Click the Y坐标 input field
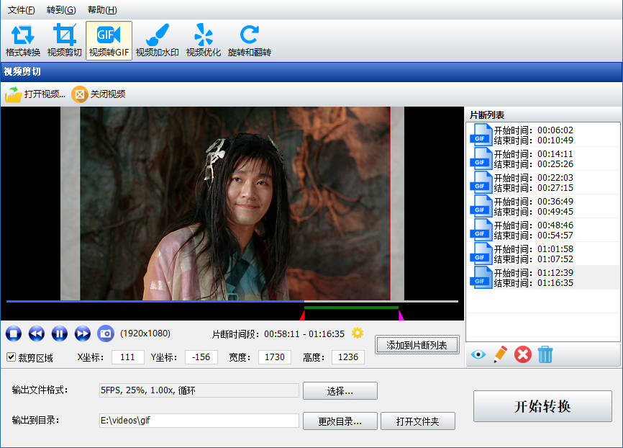Screen dimensions: 623x448 201,357
